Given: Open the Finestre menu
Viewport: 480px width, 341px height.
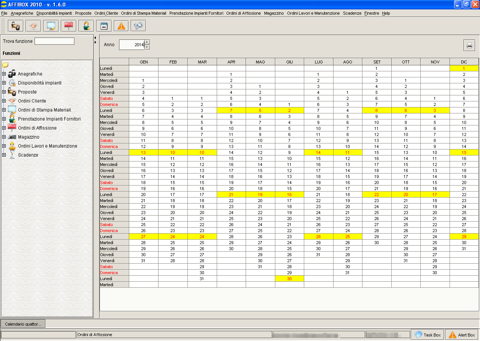Looking at the screenshot, I should coord(371,13).
